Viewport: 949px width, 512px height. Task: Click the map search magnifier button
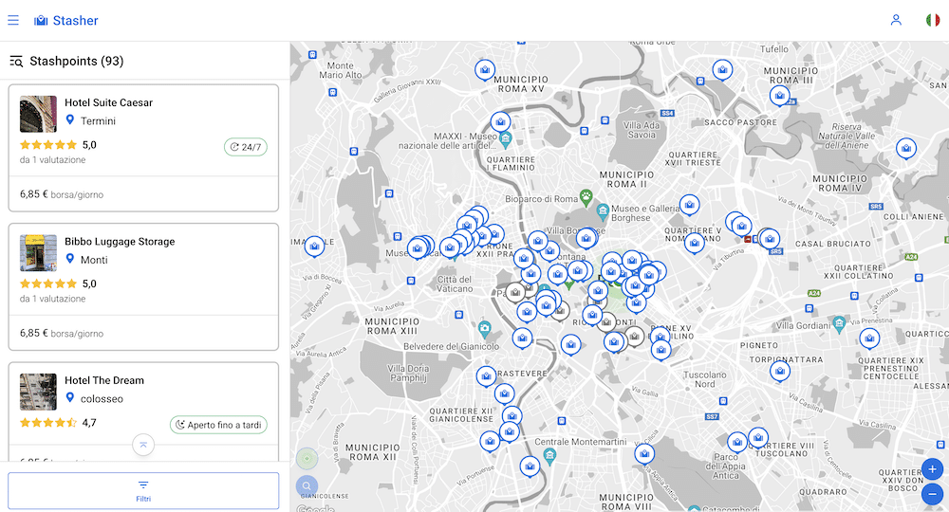tap(307, 486)
